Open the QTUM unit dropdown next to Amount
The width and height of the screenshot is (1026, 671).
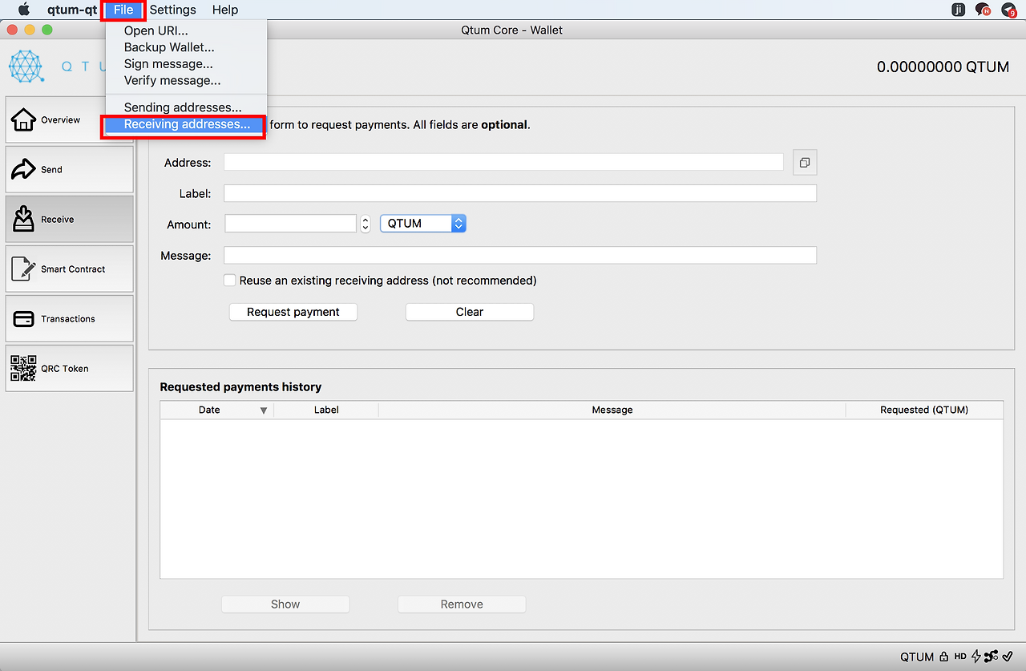(423, 224)
